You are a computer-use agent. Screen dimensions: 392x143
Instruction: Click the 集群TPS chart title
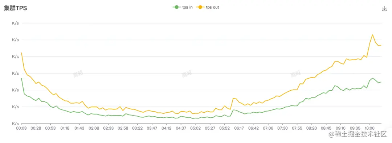pos(15,8)
